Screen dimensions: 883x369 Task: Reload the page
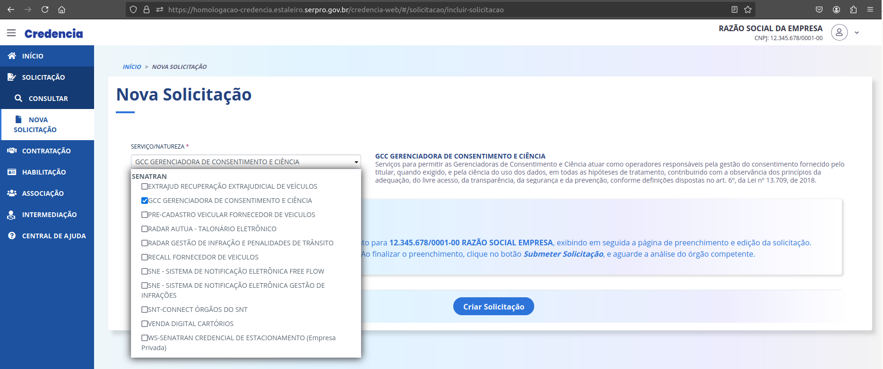45,9
